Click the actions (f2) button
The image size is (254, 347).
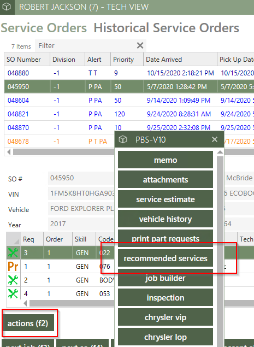[x=28, y=323]
